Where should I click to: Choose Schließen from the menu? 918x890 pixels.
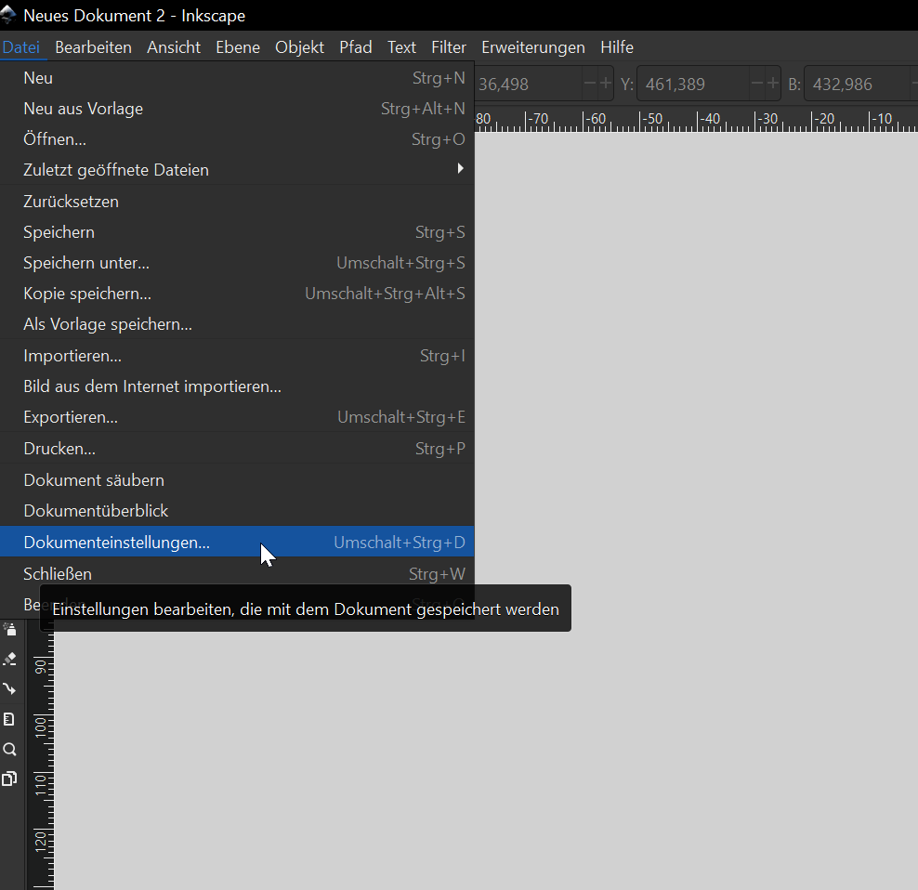(x=237, y=574)
